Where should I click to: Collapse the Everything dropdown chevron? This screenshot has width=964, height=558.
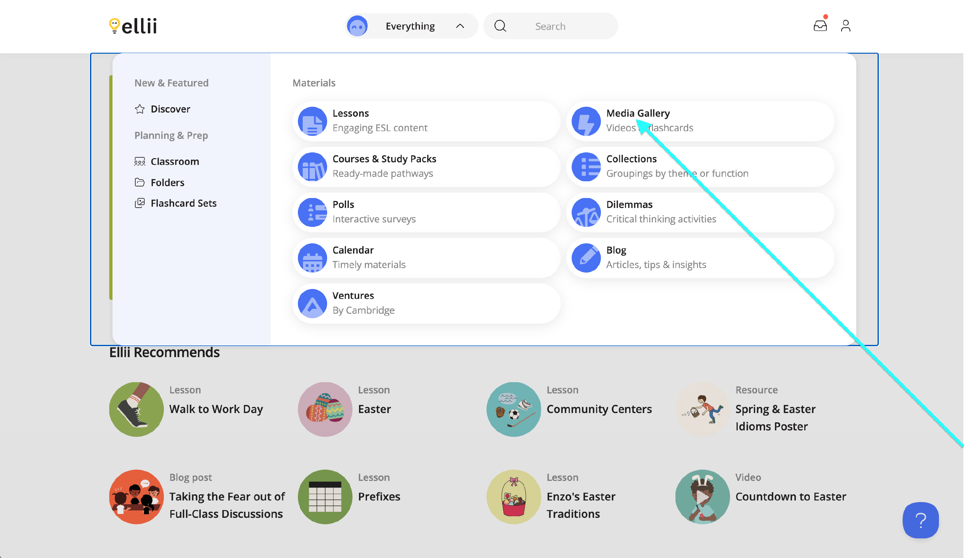460,26
